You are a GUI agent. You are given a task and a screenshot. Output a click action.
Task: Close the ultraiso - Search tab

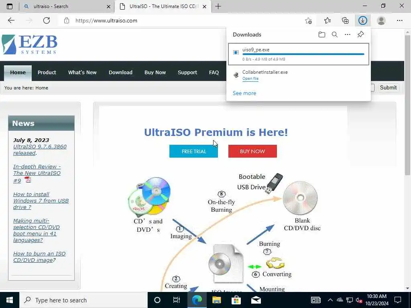coord(108,6)
